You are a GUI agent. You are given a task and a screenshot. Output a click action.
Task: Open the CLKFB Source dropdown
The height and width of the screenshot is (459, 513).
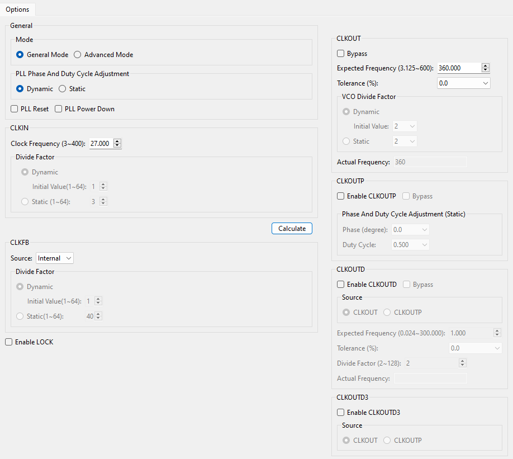pyautogui.click(x=55, y=258)
